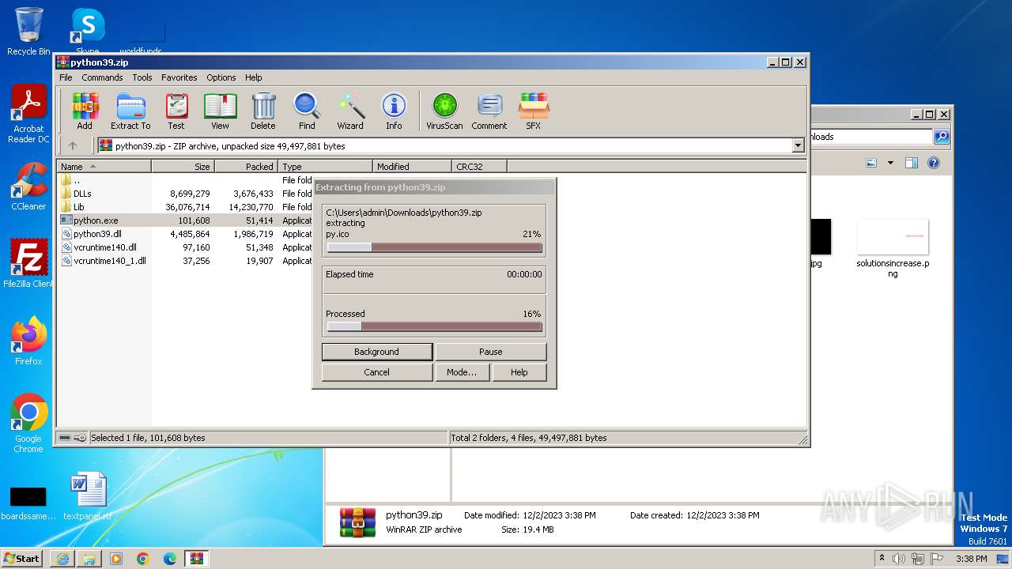Click the Background button in extraction dialog
The width and height of the screenshot is (1012, 569).
pos(376,352)
